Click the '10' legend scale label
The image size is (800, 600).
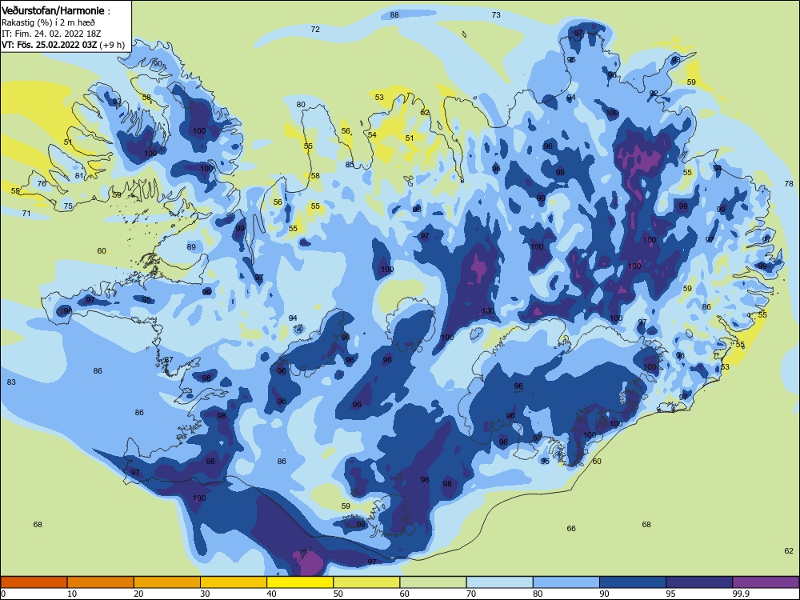tap(72, 594)
